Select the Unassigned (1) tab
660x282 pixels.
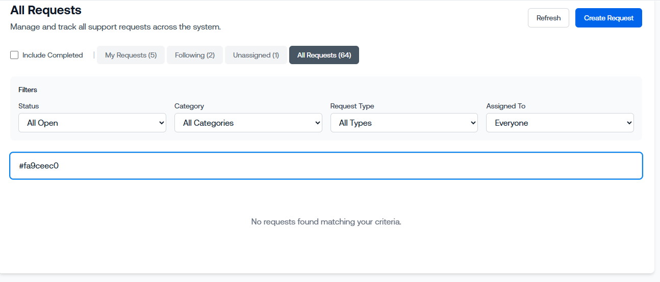pos(256,55)
